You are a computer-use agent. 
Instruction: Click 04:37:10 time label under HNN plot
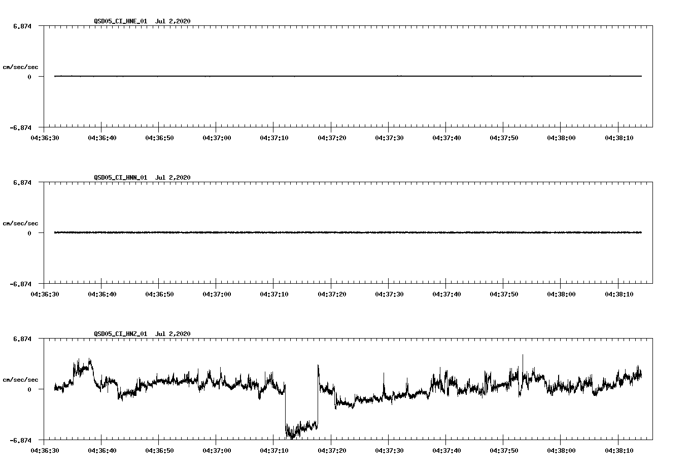(x=274, y=294)
